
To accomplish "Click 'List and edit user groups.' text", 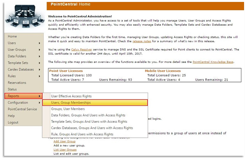I will pos(71,154).
